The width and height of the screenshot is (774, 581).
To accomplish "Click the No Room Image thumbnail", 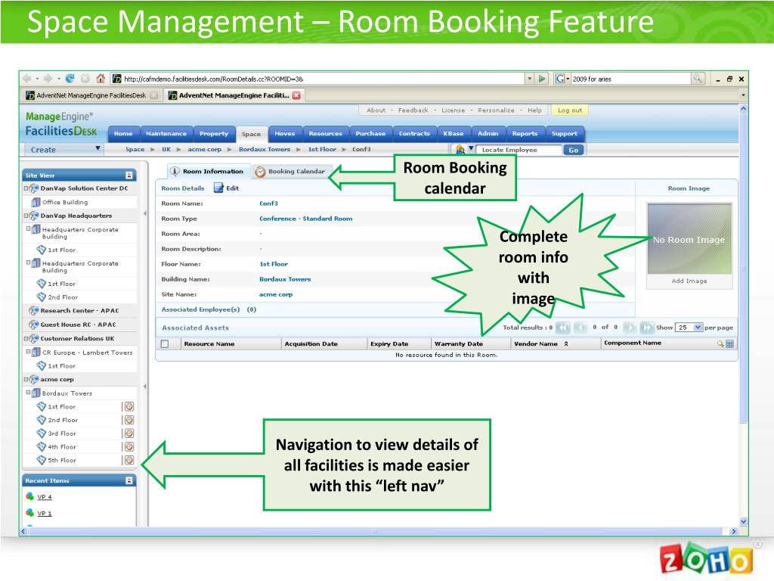I will pyautogui.click(x=689, y=239).
